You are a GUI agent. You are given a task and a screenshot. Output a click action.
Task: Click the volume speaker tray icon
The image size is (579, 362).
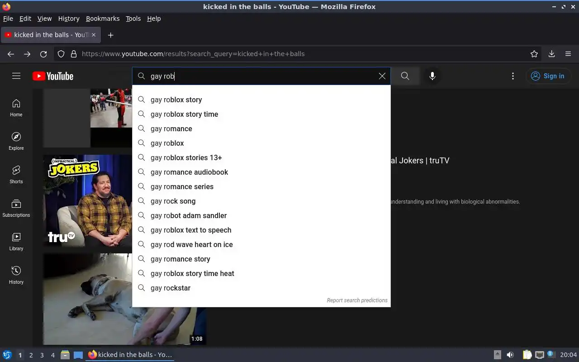[510, 355]
